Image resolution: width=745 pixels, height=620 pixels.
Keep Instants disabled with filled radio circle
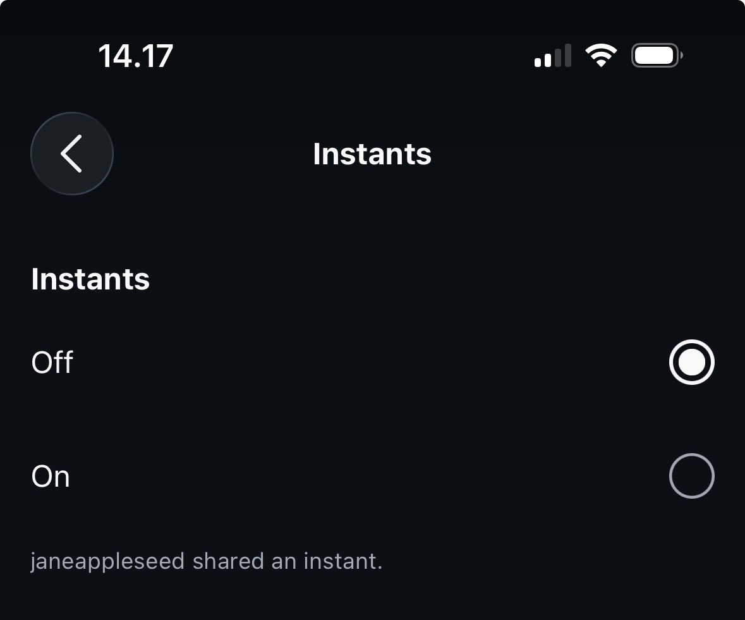point(691,362)
